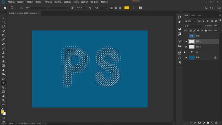Show the top PS thumbnail layer visibility

(186, 36)
